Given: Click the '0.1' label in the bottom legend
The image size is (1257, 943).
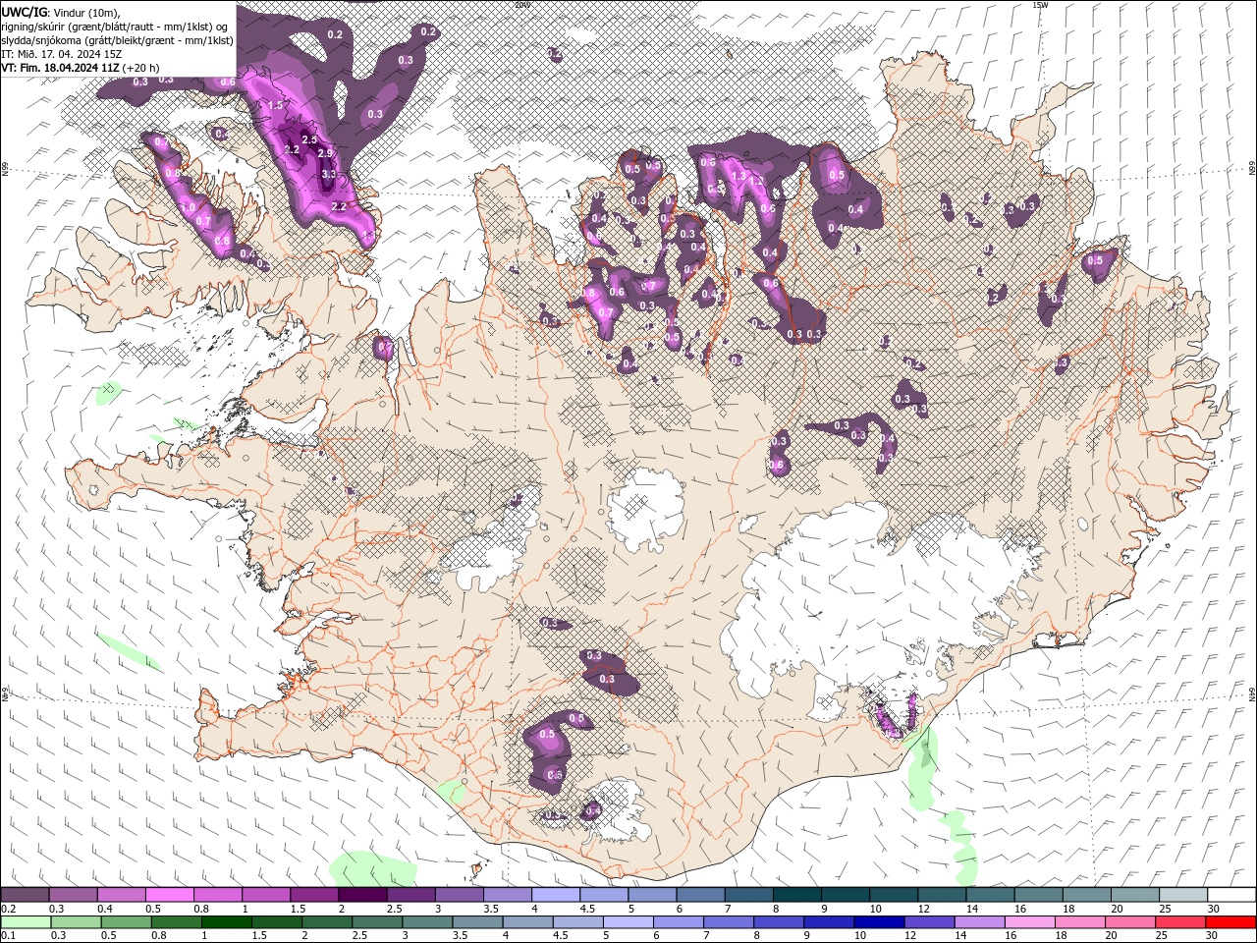Looking at the screenshot, I should click(x=8, y=935).
